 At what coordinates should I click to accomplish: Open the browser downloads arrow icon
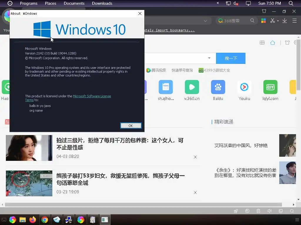[x=285, y=21]
